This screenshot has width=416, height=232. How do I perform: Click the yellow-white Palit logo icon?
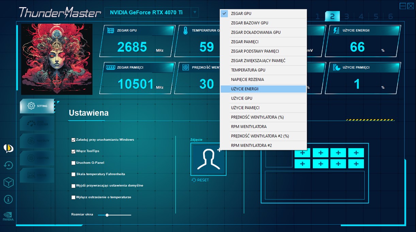click(x=8, y=148)
